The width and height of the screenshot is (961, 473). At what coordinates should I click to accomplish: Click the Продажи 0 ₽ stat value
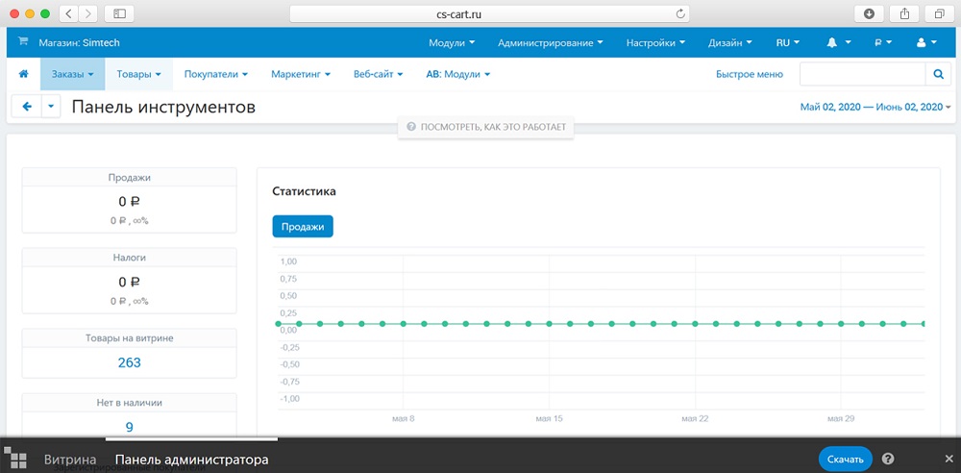[130, 202]
